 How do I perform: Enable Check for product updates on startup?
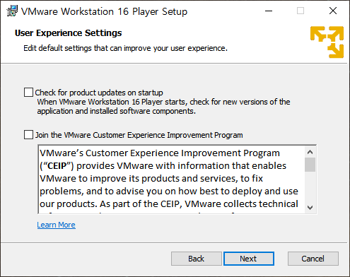point(28,93)
